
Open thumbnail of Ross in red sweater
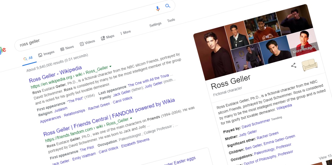263,28
